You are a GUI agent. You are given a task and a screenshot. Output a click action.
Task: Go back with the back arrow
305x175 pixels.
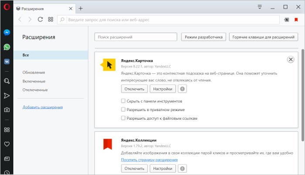[20, 20]
